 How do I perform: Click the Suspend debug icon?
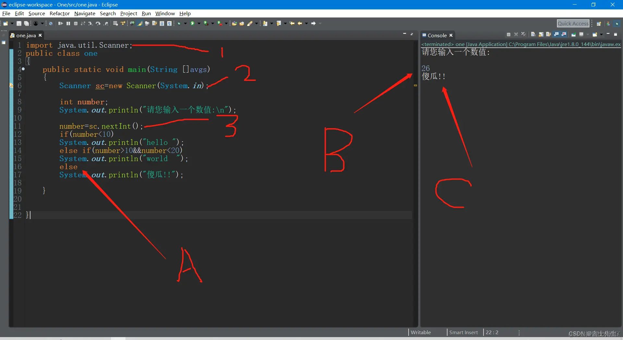point(68,23)
